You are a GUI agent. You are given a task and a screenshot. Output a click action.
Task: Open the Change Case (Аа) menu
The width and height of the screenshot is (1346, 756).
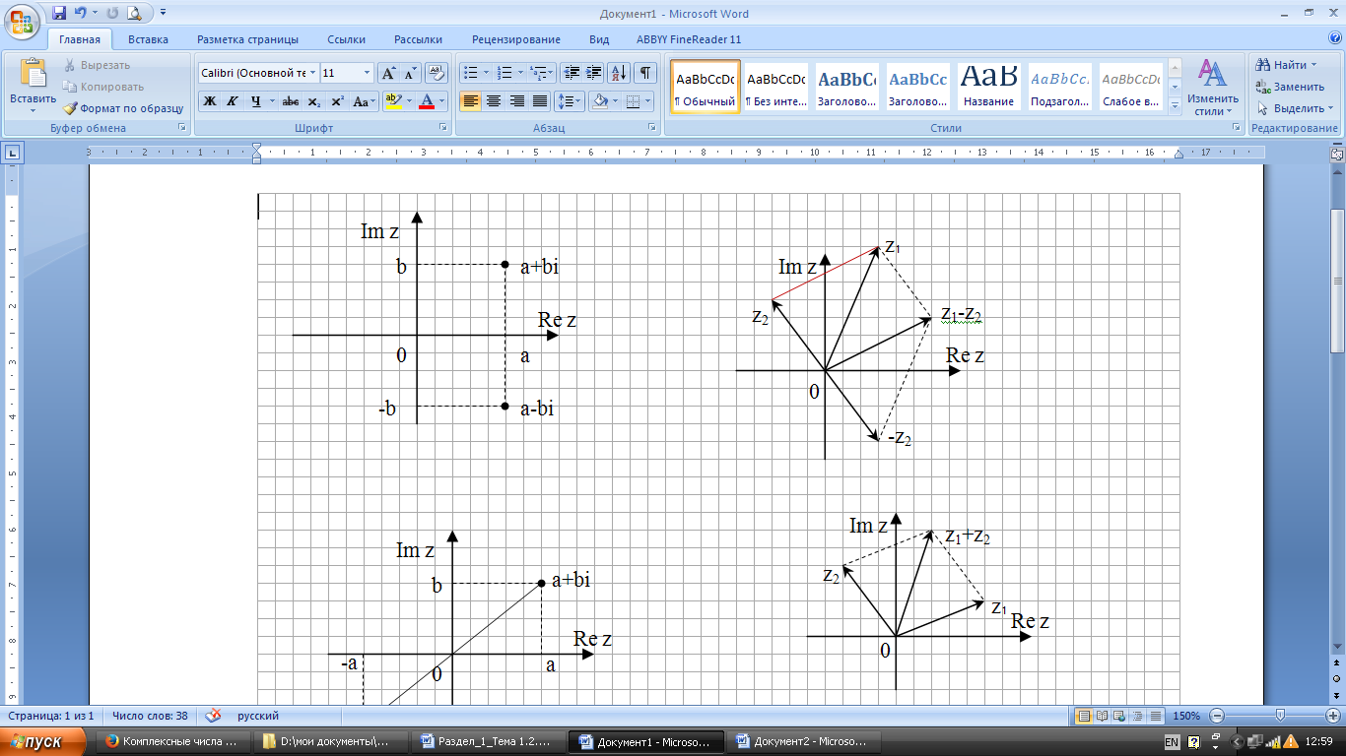point(364,100)
